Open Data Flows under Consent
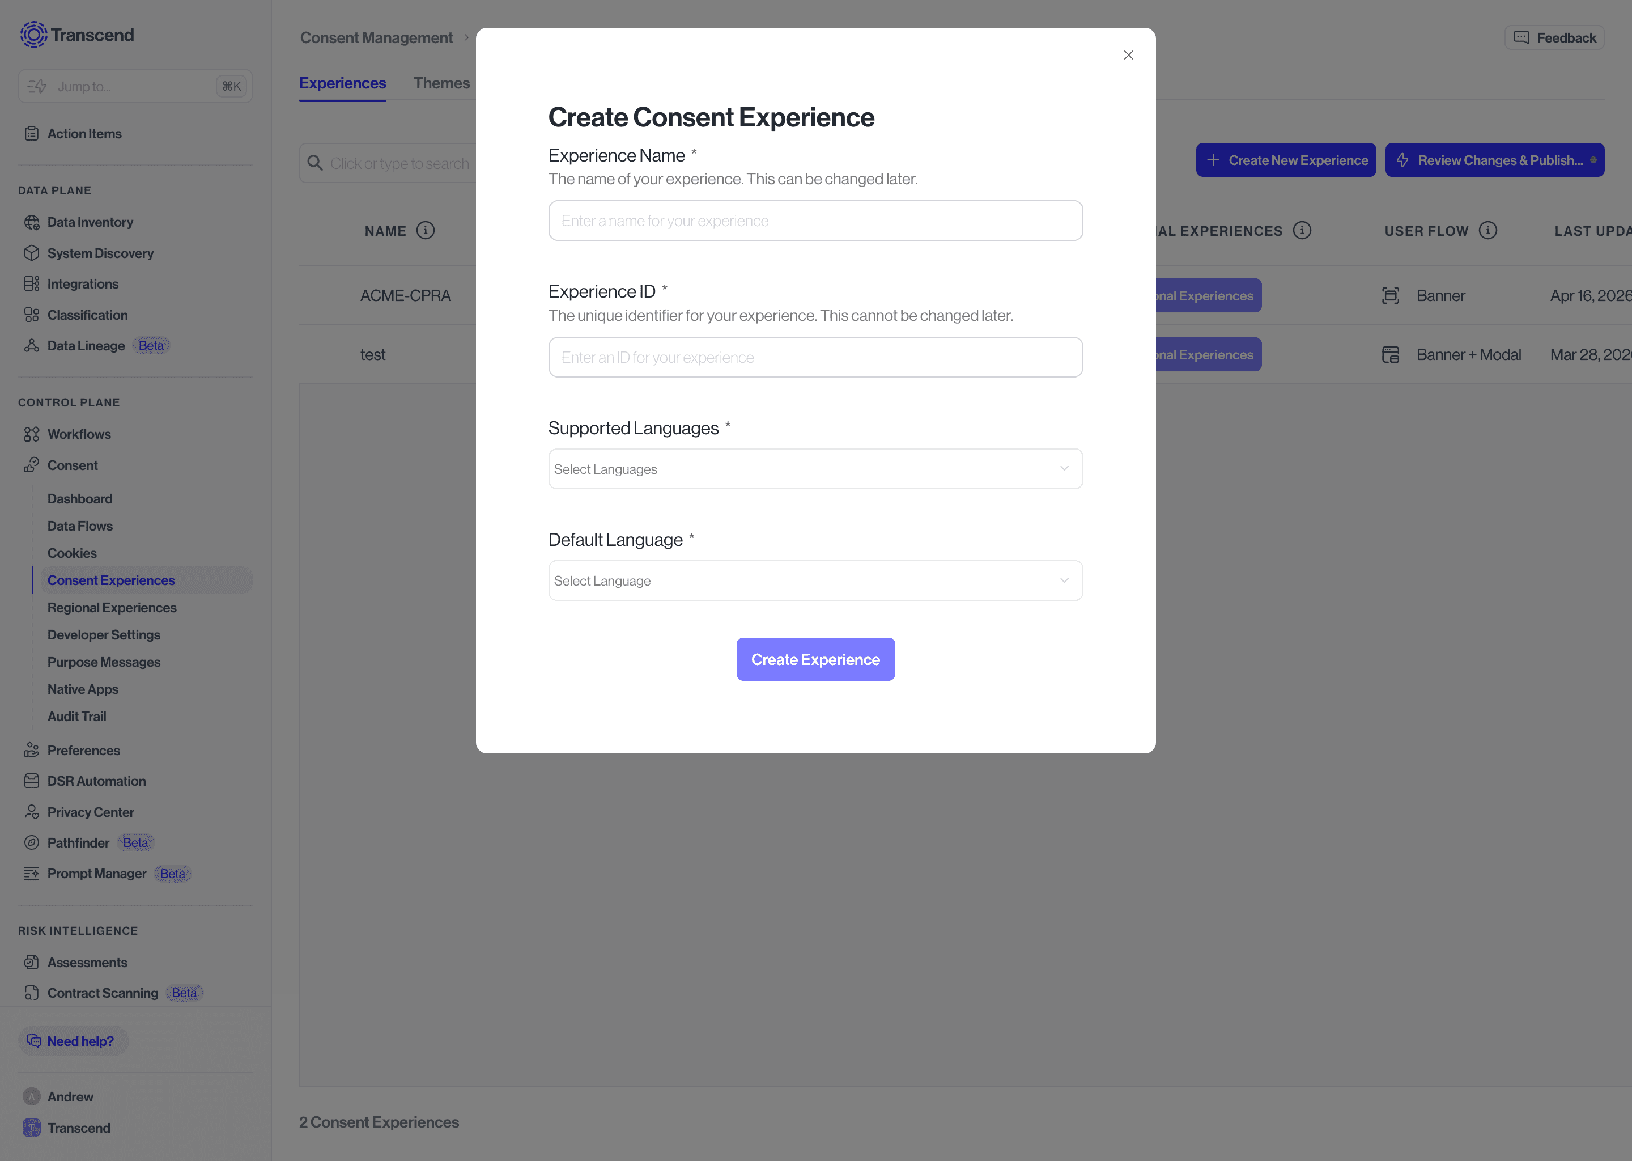The image size is (1632, 1161). (x=80, y=526)
